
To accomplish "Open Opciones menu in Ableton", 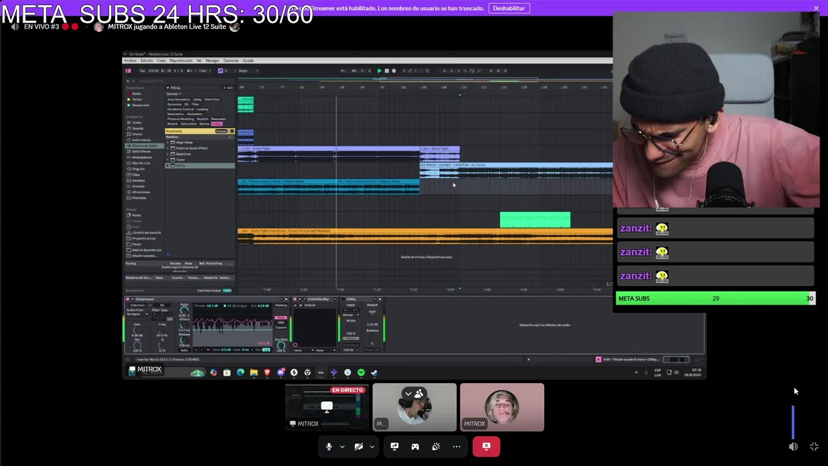I will (x=231, y=61).
